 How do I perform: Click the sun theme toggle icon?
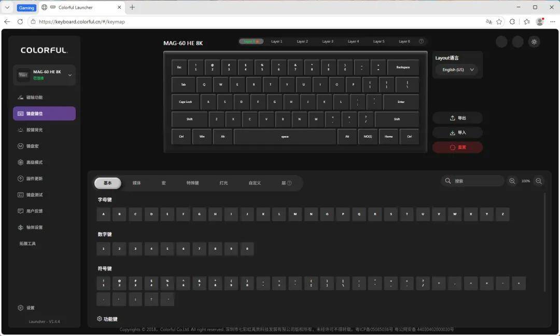[534, 42]
